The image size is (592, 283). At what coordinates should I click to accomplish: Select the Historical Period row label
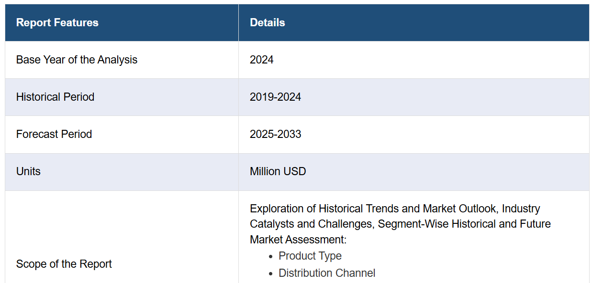coord(55,97)
